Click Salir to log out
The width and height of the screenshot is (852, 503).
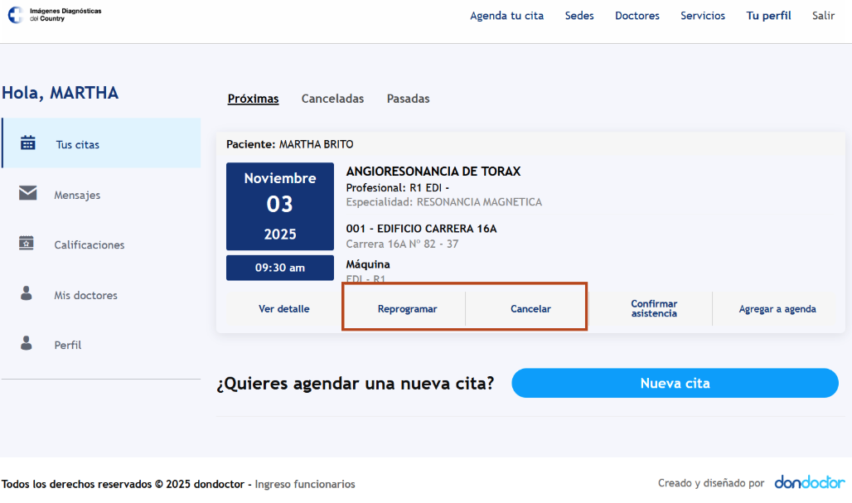pyautogui.click(x=823, y=16)
